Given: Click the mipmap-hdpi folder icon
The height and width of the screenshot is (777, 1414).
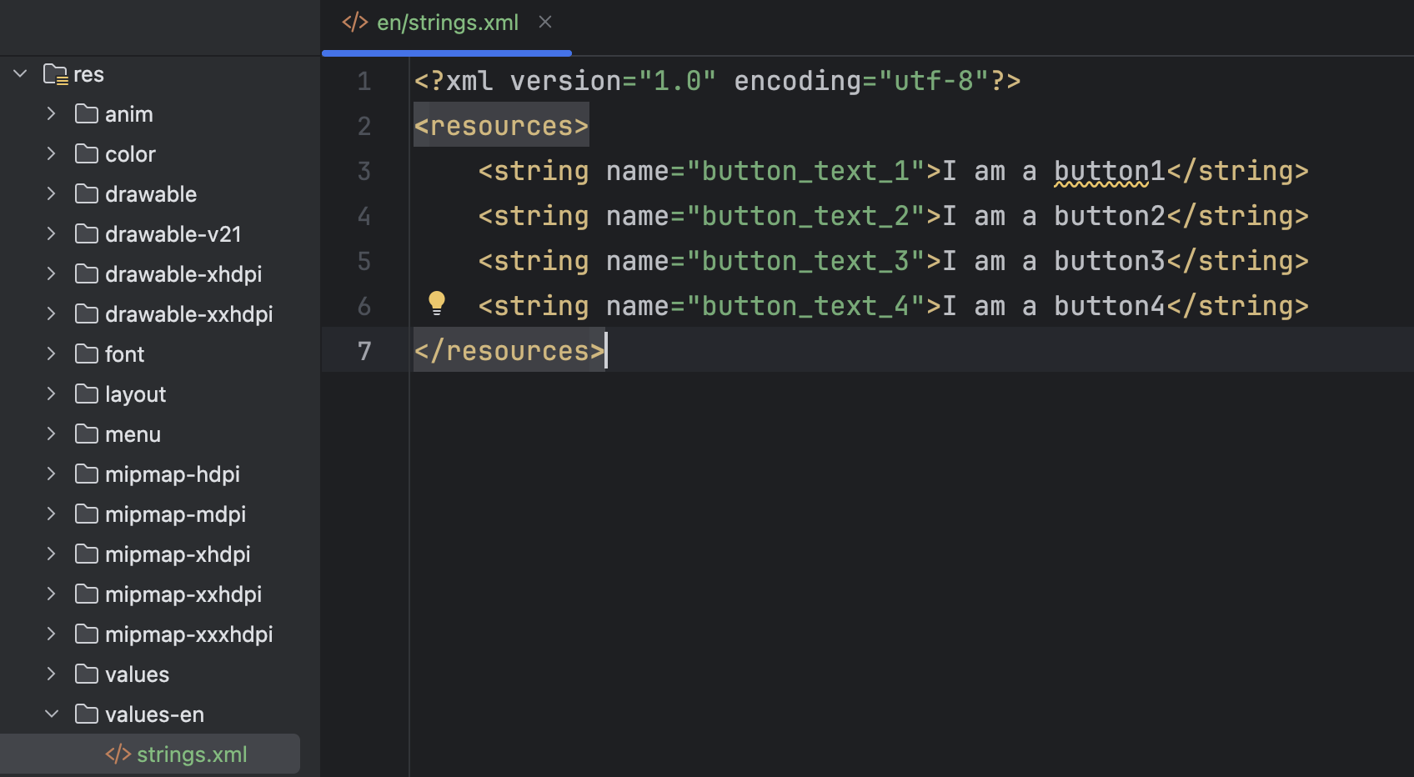Looking at the screenshot, I should 87,474.
